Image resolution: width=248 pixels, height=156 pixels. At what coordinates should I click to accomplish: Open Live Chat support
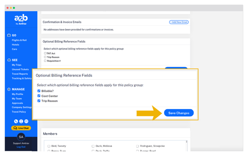tap(21, 128)
